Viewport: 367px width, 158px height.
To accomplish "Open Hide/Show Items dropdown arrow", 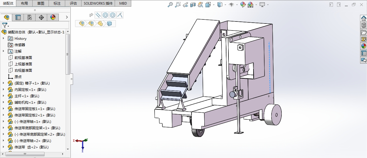I will click(x=237, y=5).
